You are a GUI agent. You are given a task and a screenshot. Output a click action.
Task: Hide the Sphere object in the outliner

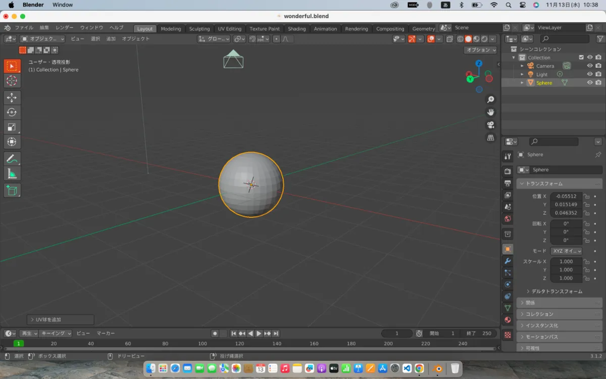[590, 83]
